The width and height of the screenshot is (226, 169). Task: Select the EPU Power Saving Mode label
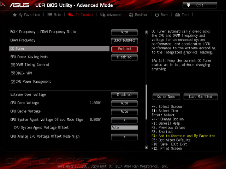pyautogui.click(x=29, y=57)
